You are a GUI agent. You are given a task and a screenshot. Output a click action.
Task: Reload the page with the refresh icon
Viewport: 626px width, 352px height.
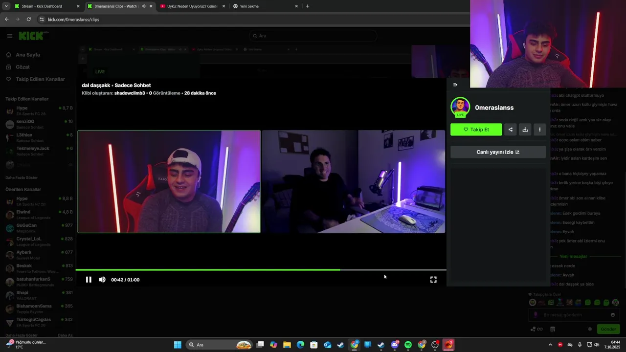click(28, 19)
